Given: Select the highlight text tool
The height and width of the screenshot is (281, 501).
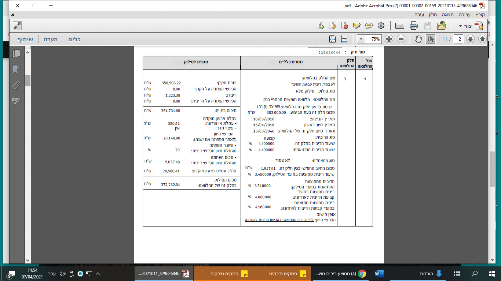Looking at the screenshot, I should tap(357, 26).
